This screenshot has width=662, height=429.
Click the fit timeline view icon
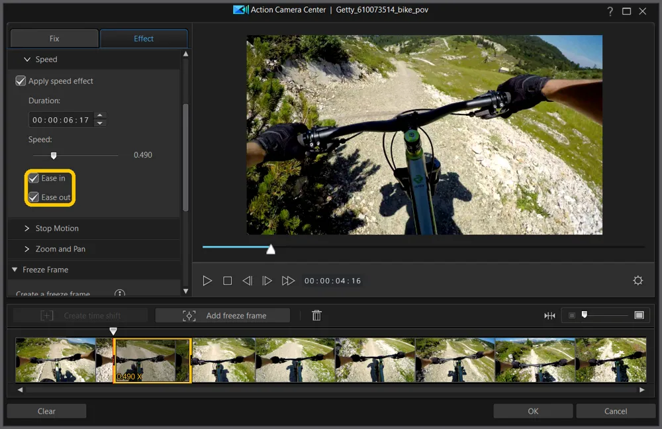549,315
